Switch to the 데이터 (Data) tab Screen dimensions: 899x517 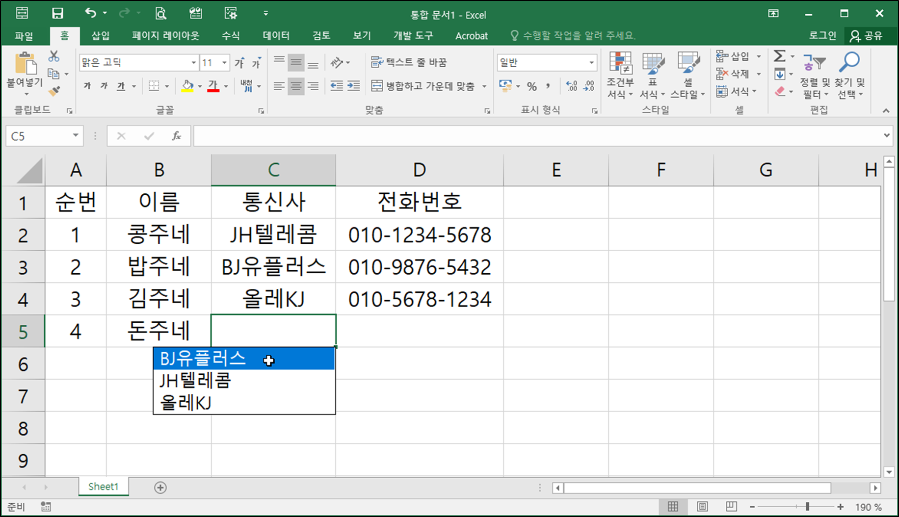coord(276,35)
